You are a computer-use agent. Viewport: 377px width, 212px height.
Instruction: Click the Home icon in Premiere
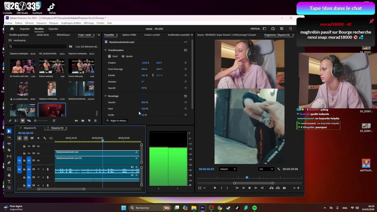[x=12, y=29]
